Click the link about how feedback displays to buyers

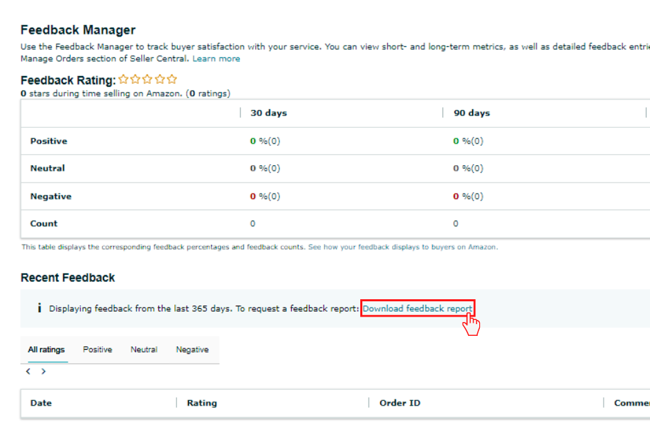[404, 247]
